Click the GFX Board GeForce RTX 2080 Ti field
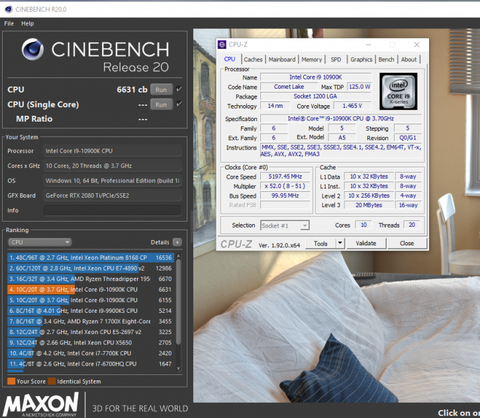Screen dimensions: 480x418 point(113,195)
